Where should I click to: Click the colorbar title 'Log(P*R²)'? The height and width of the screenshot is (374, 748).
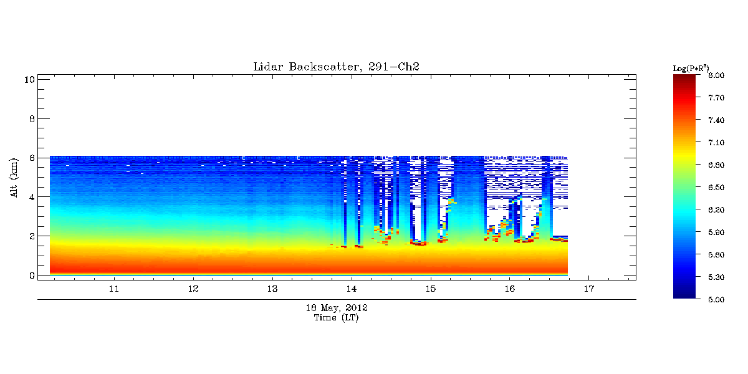[693, 67]
